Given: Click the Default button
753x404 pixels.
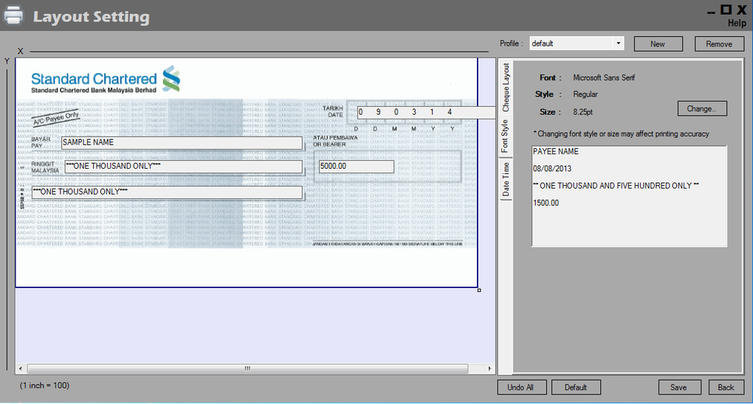Looking at the screenshot, I should pyautogui.click(x=576, y=387).
